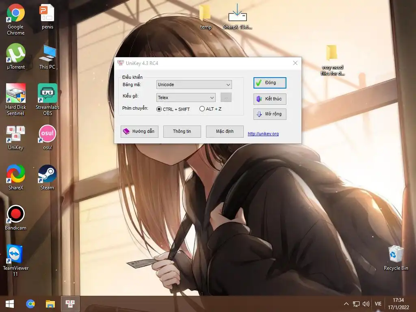This screenshot has width=416, height=312.
Task: Open File Explorer from taskbar
Action: coord(50,304)
